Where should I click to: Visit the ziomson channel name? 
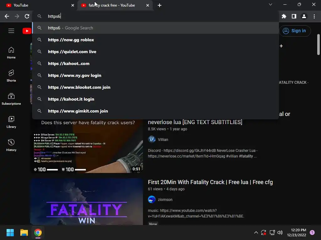pyautogui.click(x=165, y=200)
